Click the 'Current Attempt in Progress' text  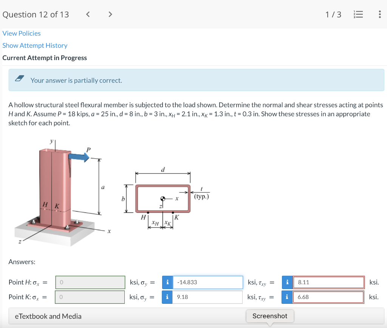[45, 58]
